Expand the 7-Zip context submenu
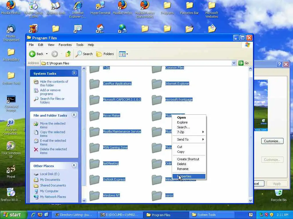 [x=189, y=132]
